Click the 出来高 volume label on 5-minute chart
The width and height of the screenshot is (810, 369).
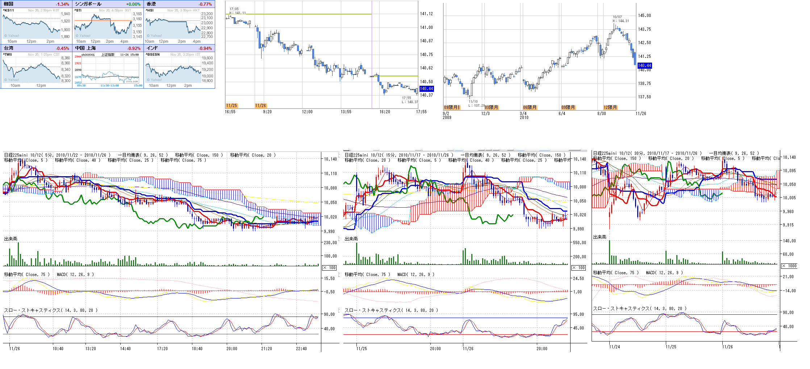pyautogui.click(x=11, y=239)
